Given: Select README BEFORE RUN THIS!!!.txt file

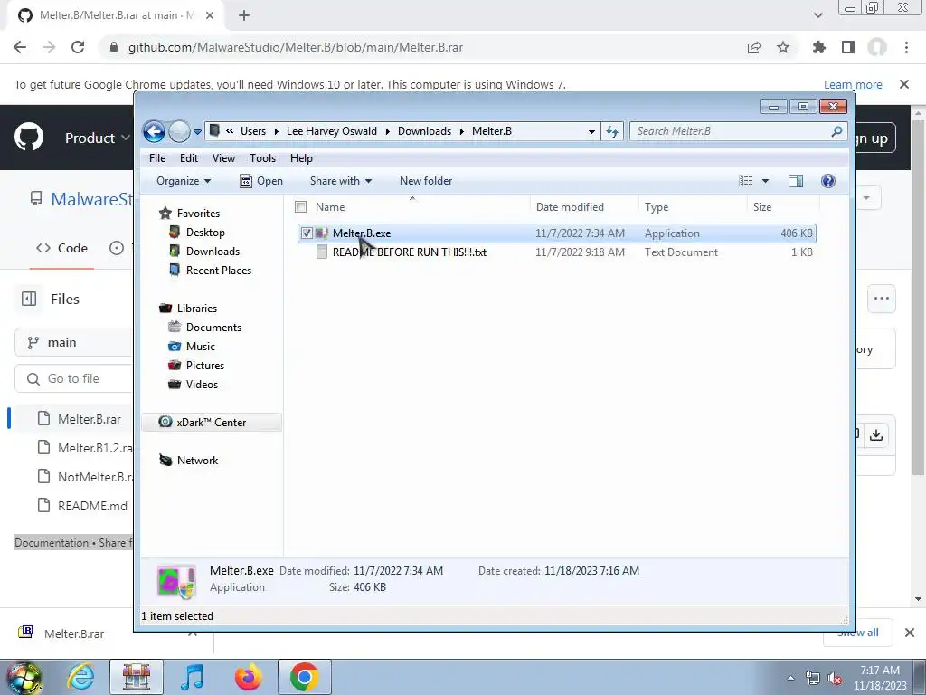Looking at the screenshot, I should 410,252.
